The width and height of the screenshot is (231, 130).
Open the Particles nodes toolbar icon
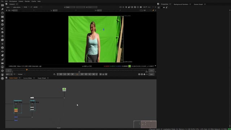click(x=3, y=44)
